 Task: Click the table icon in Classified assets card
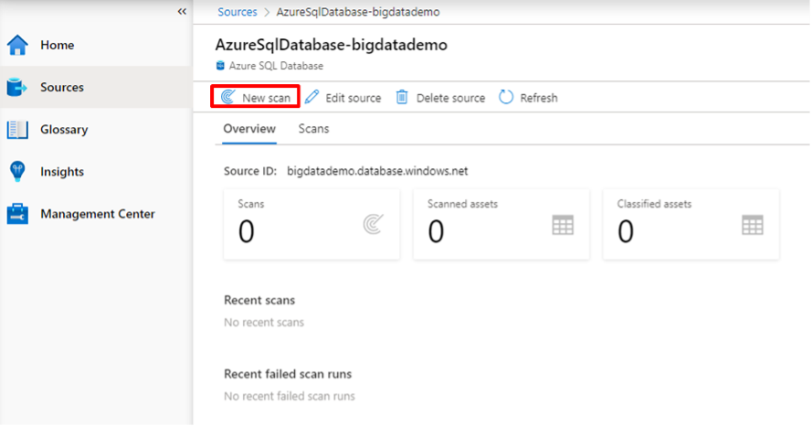click(x=753, y=225)
